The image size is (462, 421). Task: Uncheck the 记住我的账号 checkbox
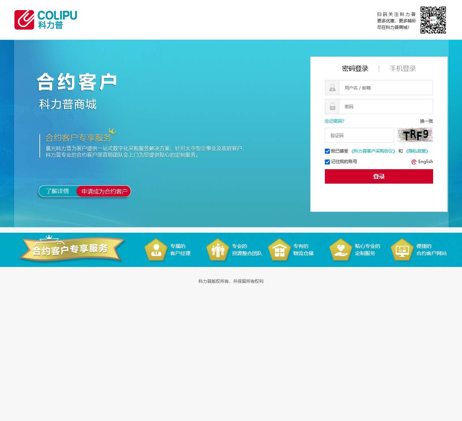pyautogui.click(x=327, y=162)
